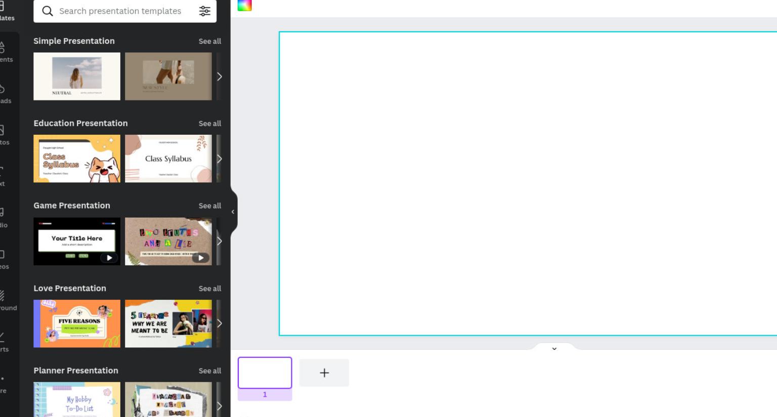The image size is (777, 417).
Task: Click the Love Presentation heading
Action: [x=70, y=288]
